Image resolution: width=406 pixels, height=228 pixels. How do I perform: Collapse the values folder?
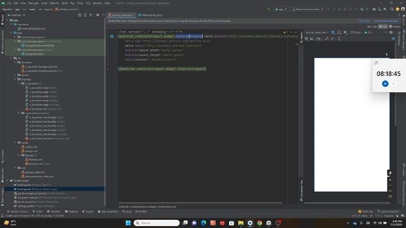(x=15, y=142)
